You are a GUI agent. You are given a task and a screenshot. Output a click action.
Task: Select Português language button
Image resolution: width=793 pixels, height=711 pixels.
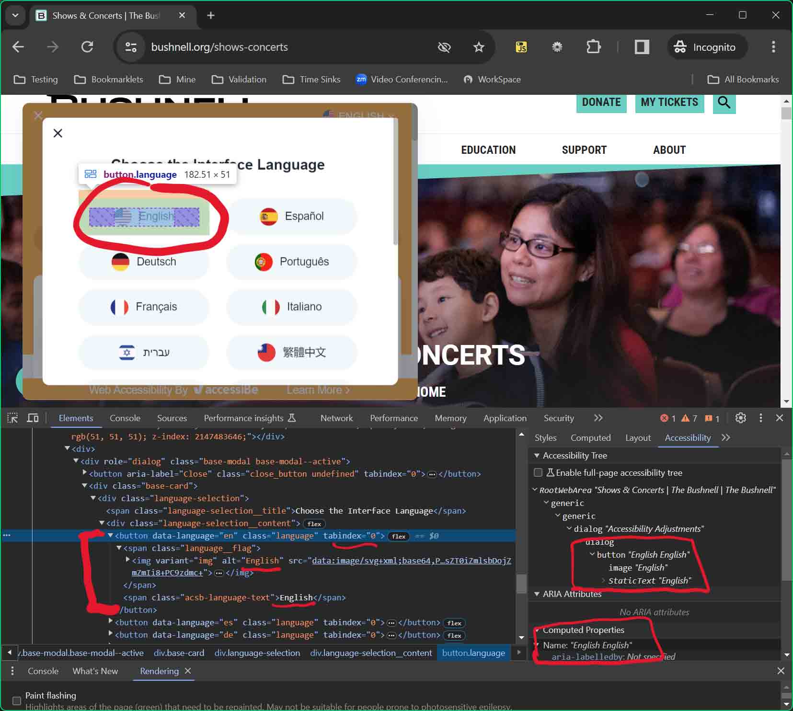tap(292, 262)
